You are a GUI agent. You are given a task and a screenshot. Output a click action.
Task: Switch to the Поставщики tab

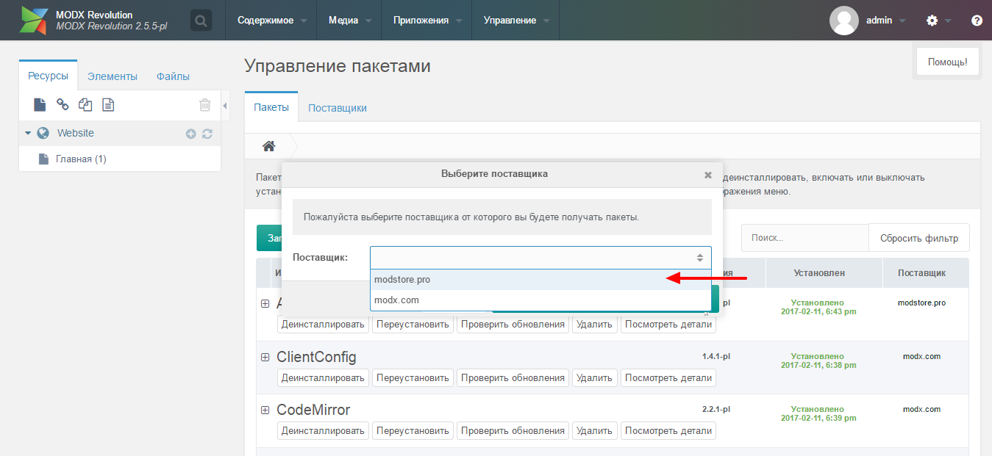click(x=338, y=108)
